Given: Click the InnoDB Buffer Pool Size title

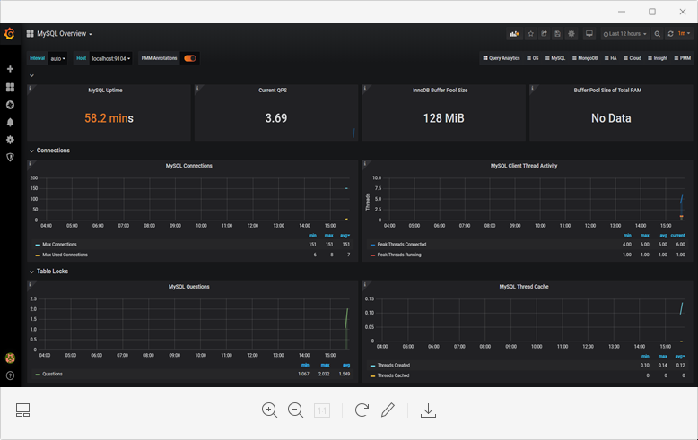Looking at the screenshot, I should click(x=441, y=91).
